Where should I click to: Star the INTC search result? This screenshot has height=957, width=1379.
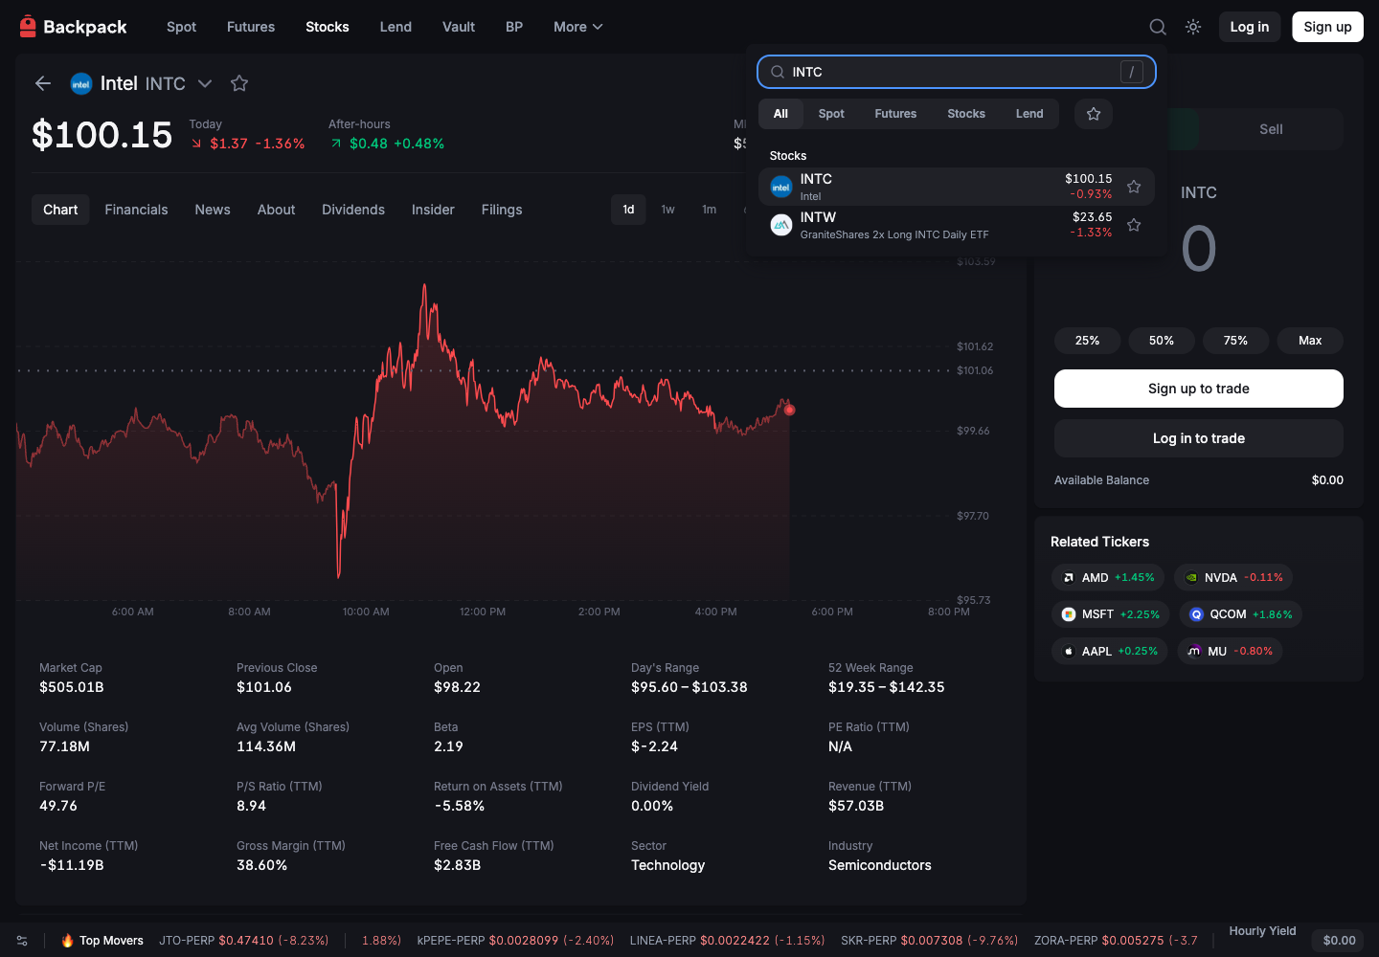pyautogui.click(x=1134, y=187)
